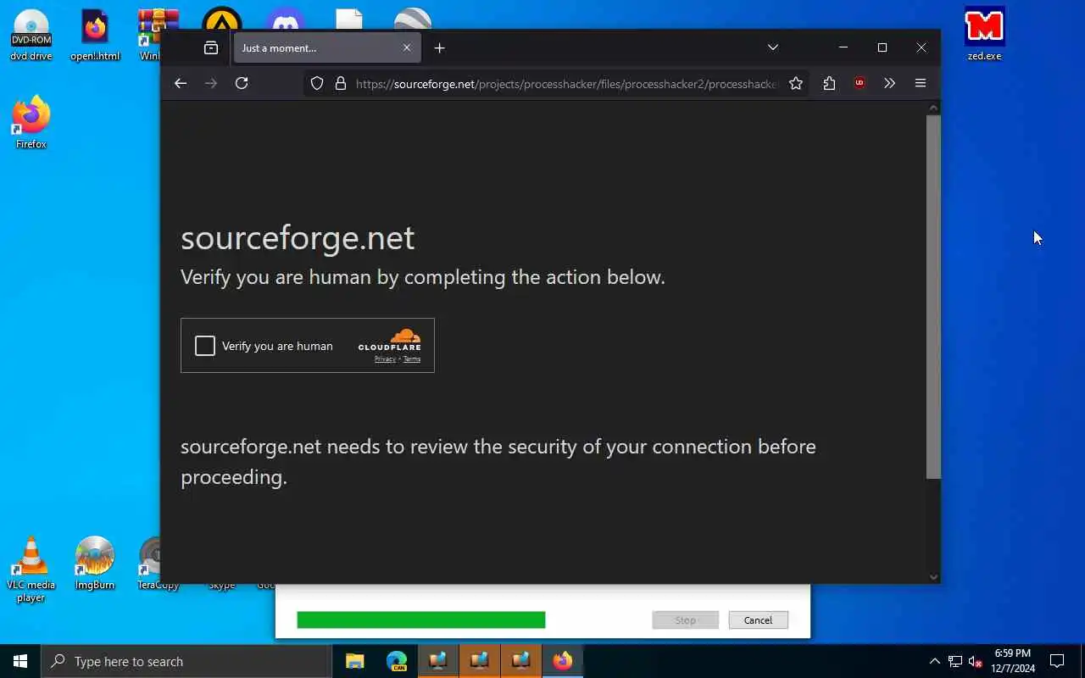Click the muted volume tray icon
This screenshot has width=1085, height=678.
coord(975,661)
